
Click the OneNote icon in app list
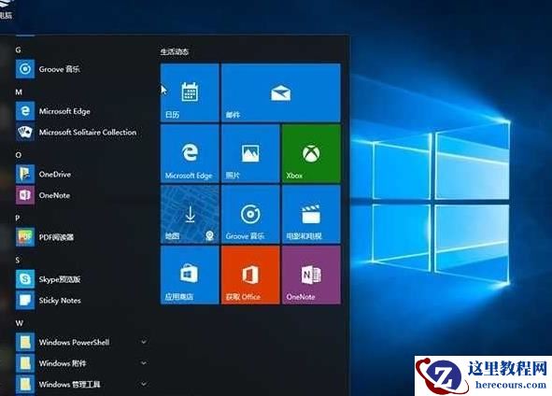click(25, 195)
